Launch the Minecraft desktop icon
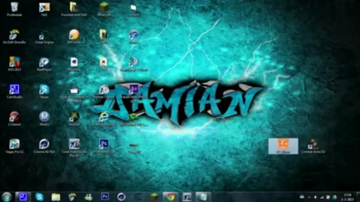Screen dimensions: 360x202 [104, 9]
